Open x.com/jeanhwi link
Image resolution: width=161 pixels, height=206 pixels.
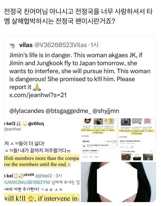[38, 95]
